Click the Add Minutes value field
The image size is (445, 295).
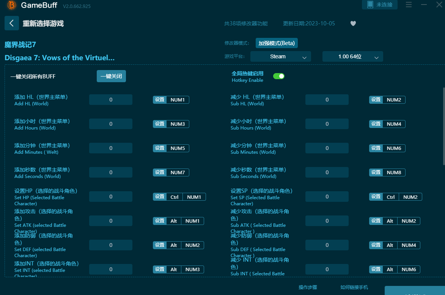coord(111,148)
